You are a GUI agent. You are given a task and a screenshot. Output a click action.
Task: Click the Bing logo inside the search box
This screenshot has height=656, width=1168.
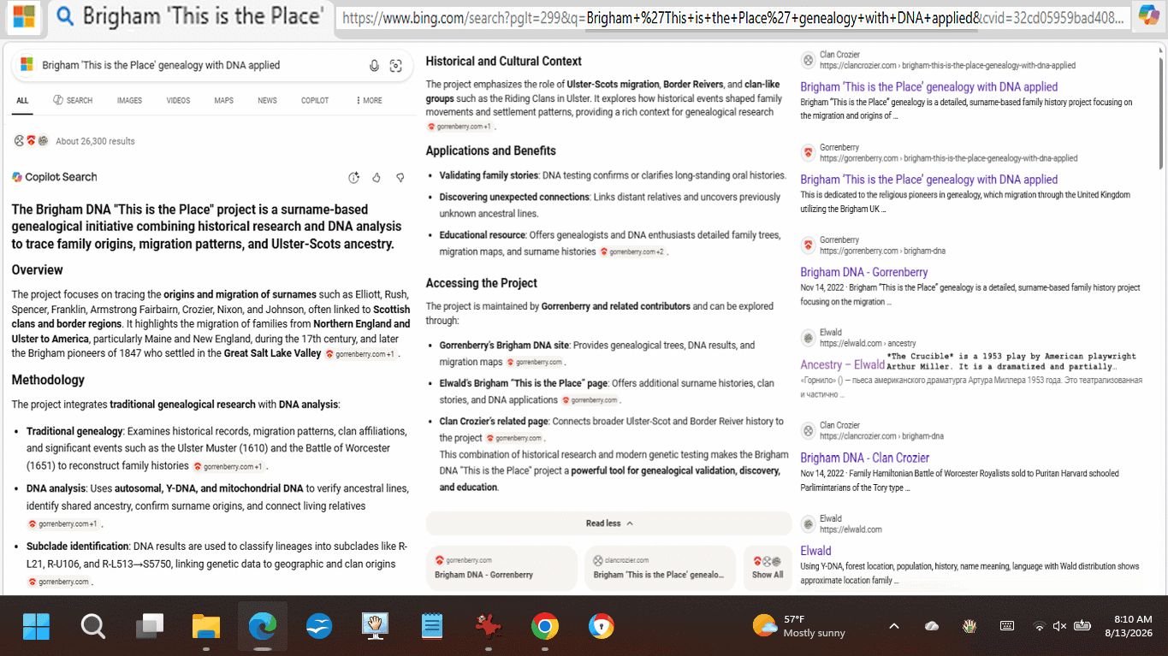coord(27,65)
